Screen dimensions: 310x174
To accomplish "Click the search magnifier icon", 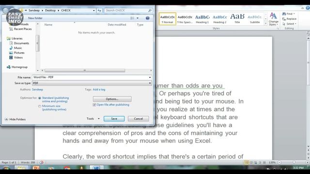I will point(150,11).
